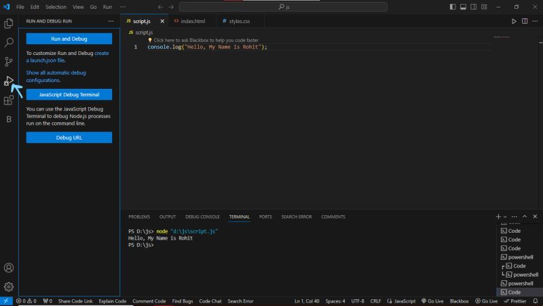Show all automatic debug configurations link
Viewport: 543px width, 306px height.
tap(56, 77)
